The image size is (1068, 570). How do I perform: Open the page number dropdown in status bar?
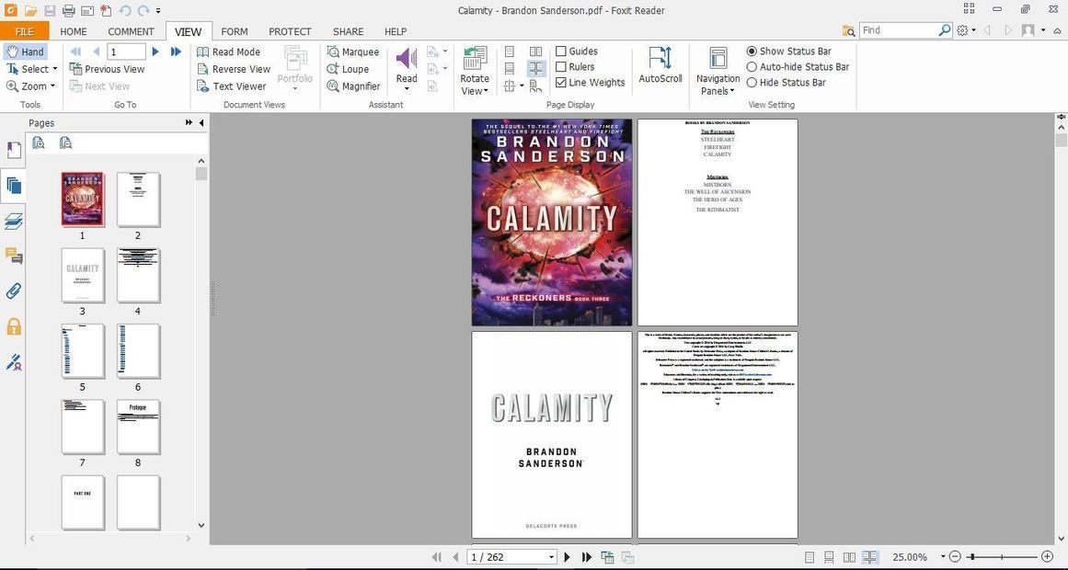[551, 557]
